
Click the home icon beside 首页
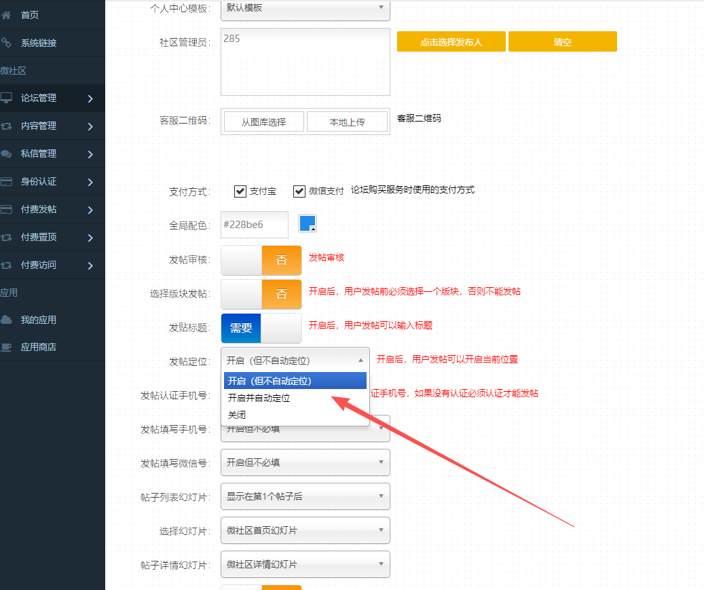pyautogui.click(x=7, y=14)
